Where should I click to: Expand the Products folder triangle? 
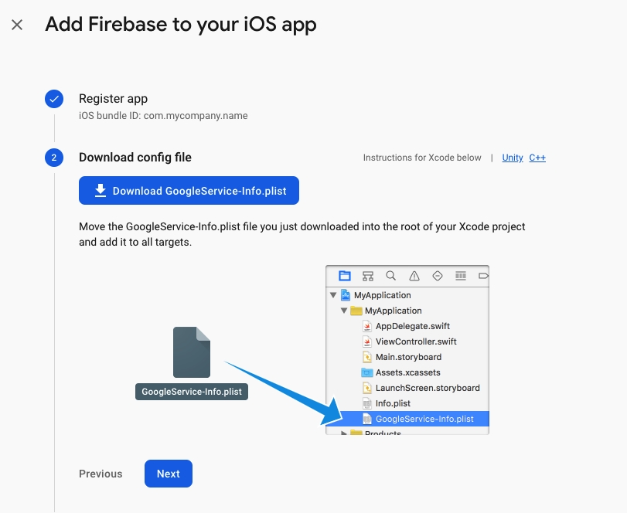(345, 433)
